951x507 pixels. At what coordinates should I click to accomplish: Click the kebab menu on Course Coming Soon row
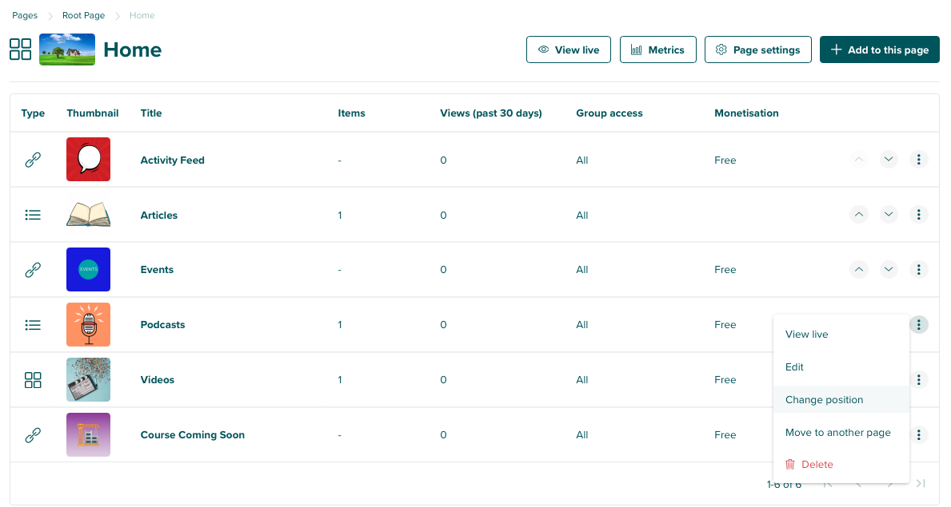(919, 435)
